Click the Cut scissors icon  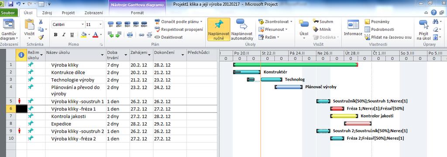click(x=41, y=22)
